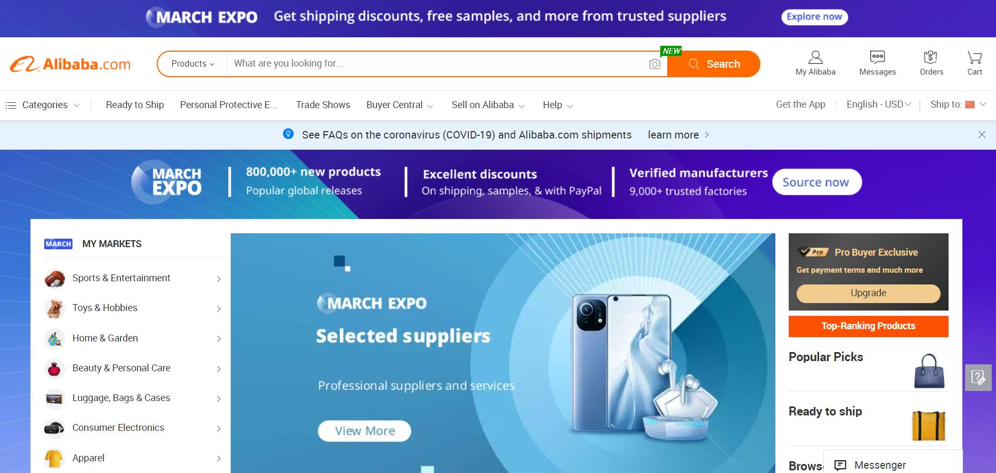
Task: View Orders via header icon
Action: point(930,57)
